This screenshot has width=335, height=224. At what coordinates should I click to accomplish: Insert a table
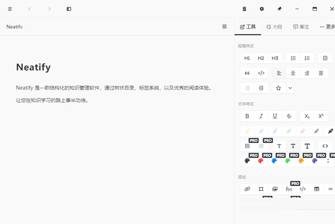317,189
